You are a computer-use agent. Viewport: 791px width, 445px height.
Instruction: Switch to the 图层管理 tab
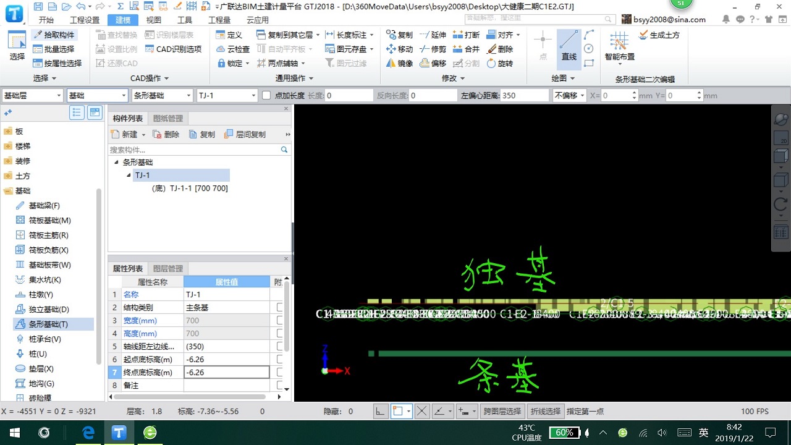point(167,269)
